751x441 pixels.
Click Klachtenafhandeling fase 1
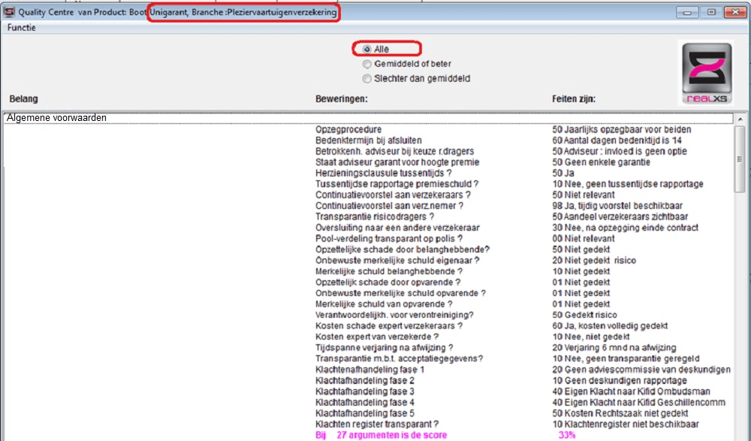[369, 370]
